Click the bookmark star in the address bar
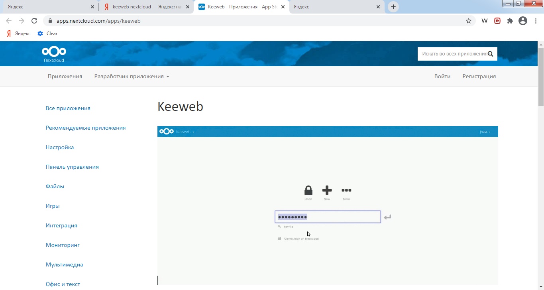Screen dimensions: 544x290 (x=469, y=20)
